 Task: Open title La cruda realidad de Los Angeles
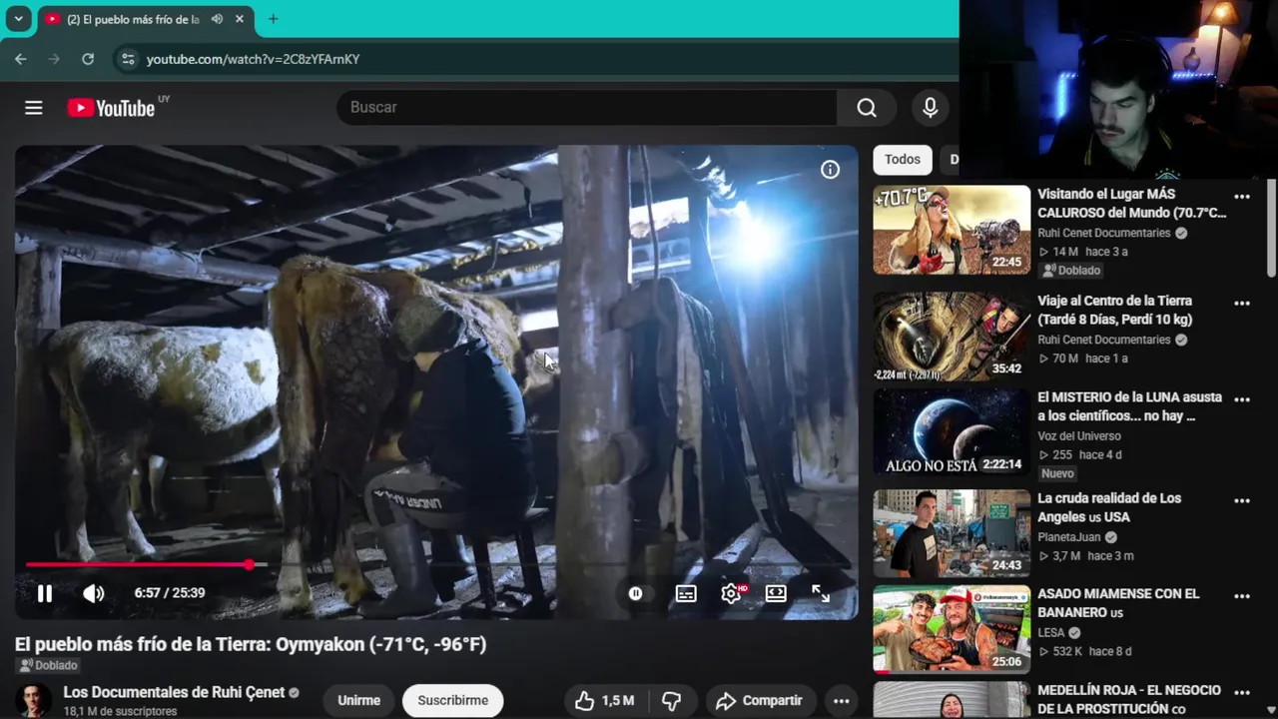pyautogui.click(x=1109, y=507)
